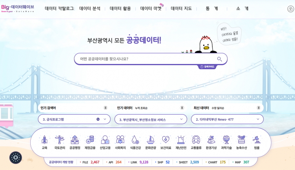Select the 재정금융 finance category icon
Screen dimensions: 295x170
click(x=90, y=140)
